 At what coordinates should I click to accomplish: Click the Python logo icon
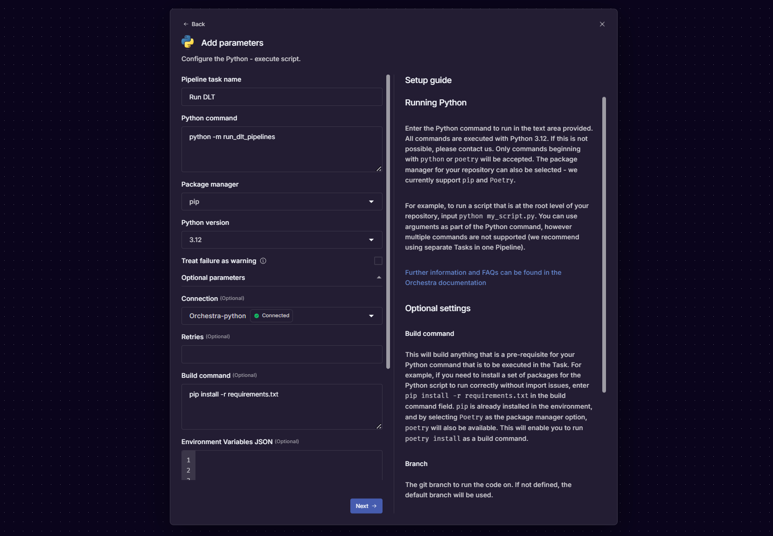(188, 42)
